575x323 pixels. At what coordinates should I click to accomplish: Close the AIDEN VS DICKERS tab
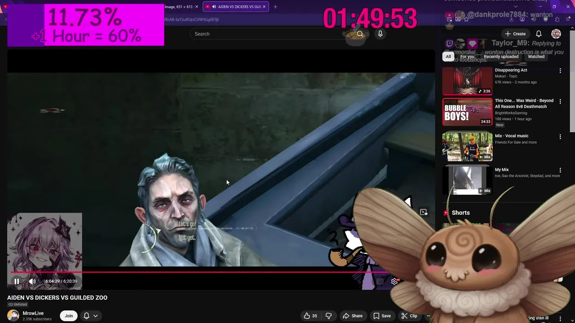(264, 7)
